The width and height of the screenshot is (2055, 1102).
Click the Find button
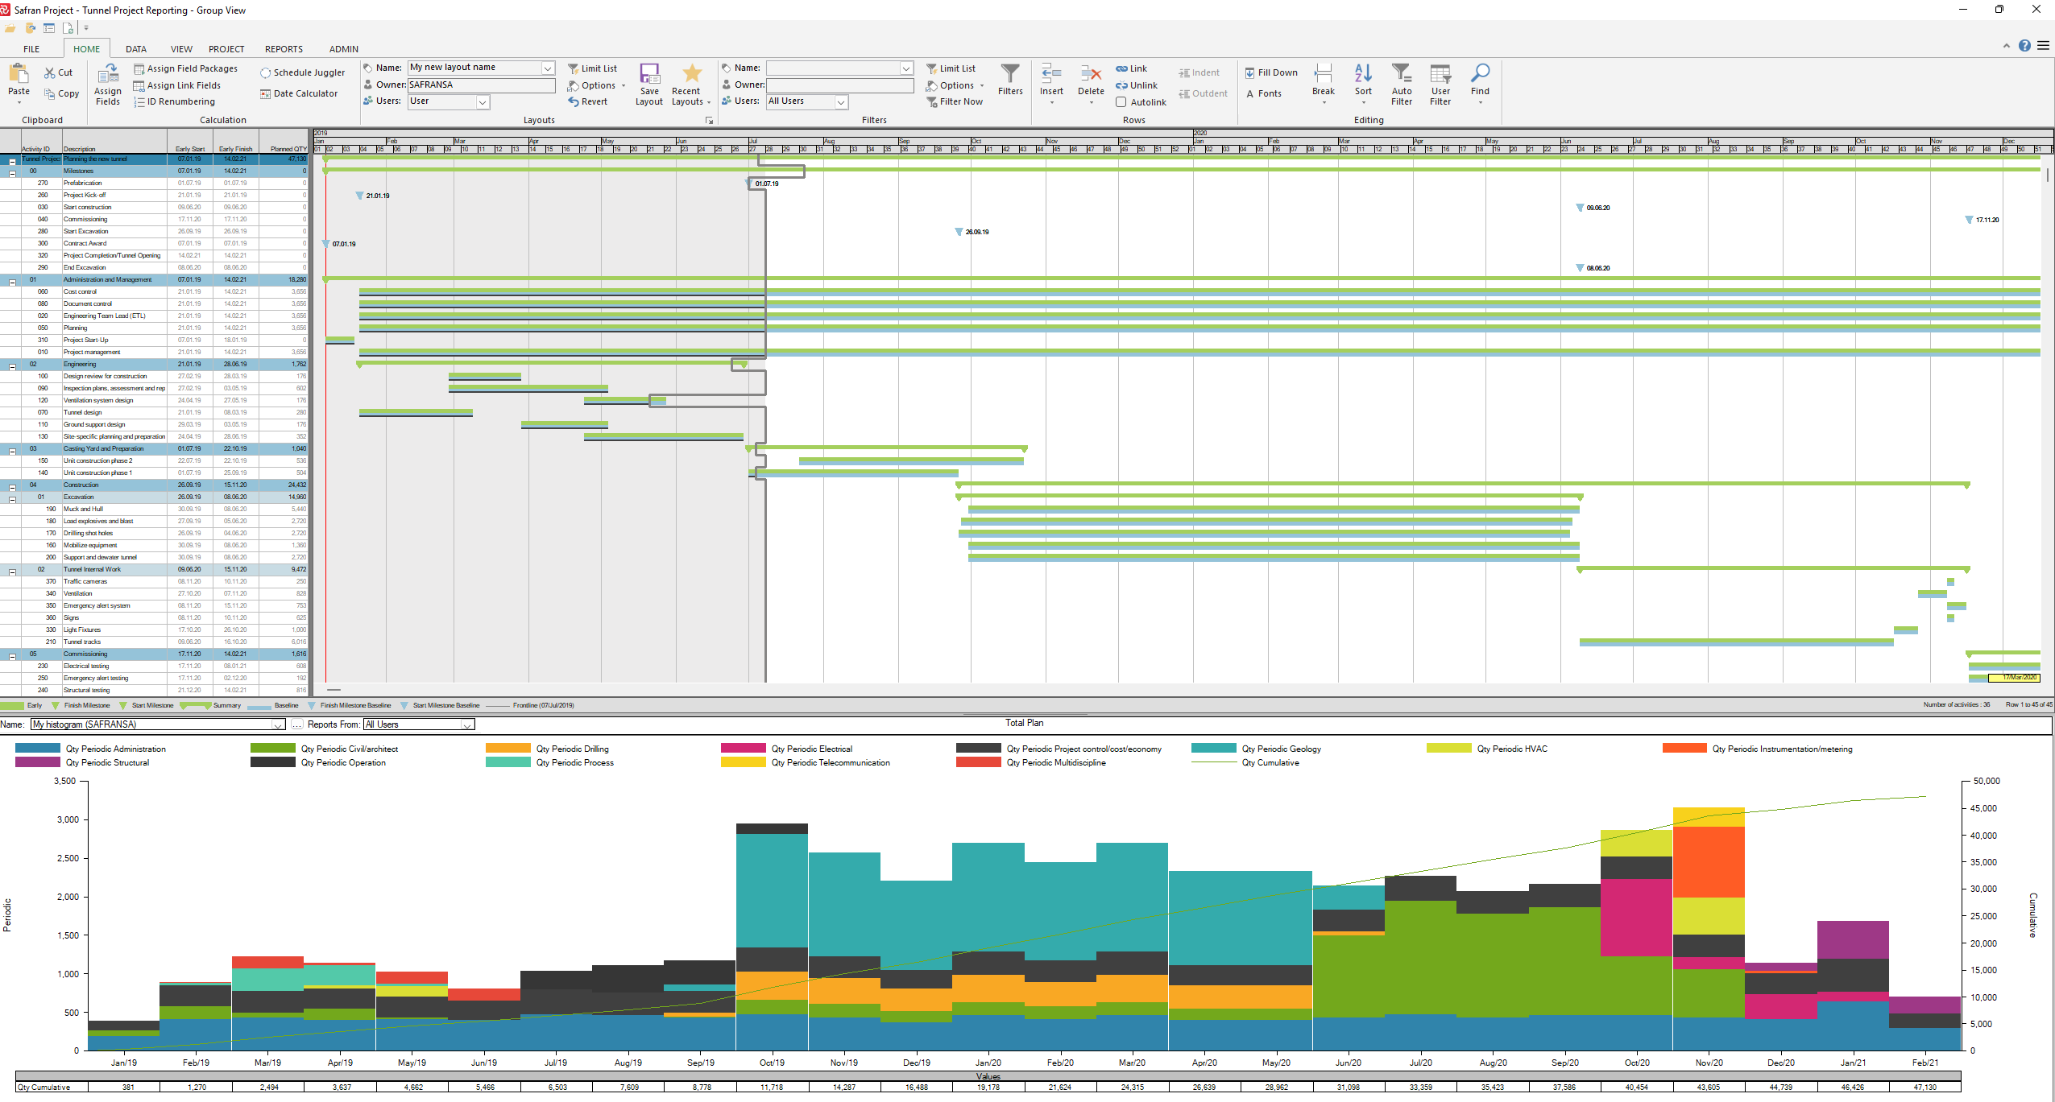[1480, 85]
